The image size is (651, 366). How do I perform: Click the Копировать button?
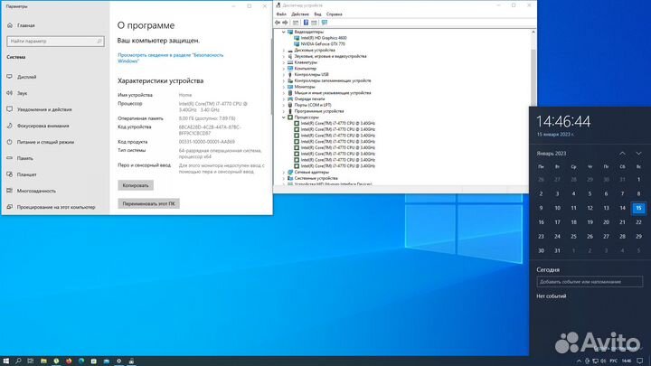pos(136,184)
